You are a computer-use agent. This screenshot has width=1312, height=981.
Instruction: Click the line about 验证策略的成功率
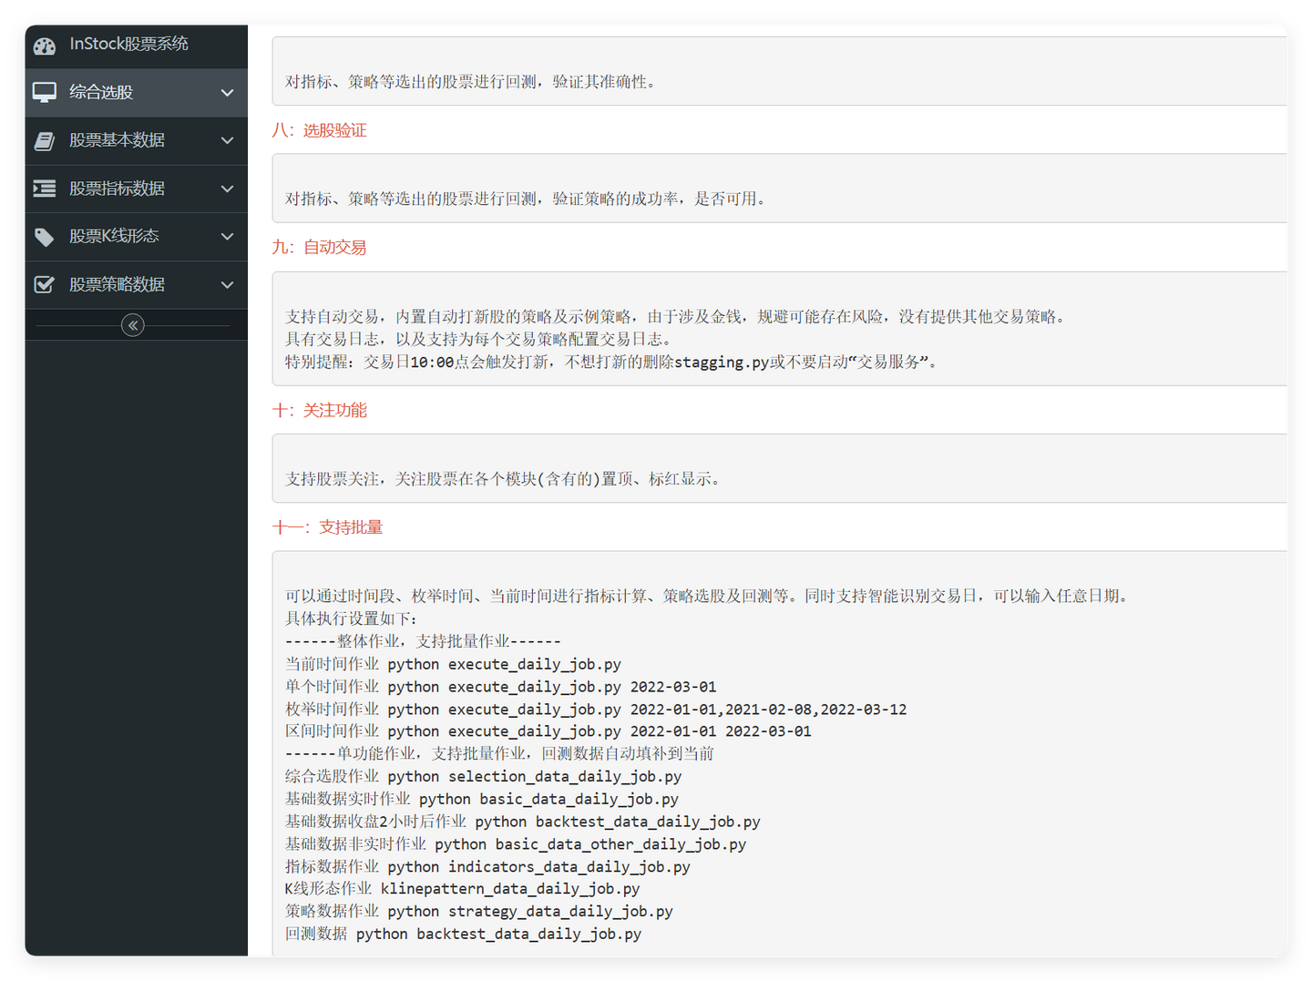point(526,199)
